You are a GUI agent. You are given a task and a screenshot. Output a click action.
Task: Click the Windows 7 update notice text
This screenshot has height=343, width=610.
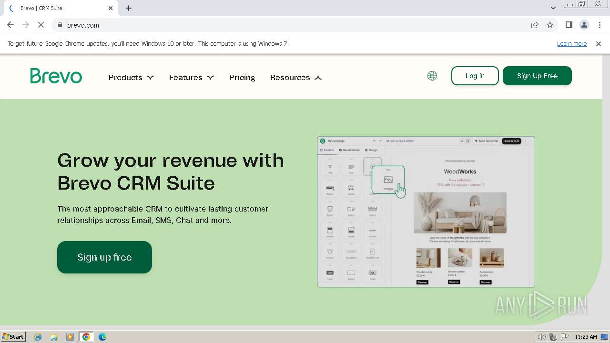click(148, 43)
